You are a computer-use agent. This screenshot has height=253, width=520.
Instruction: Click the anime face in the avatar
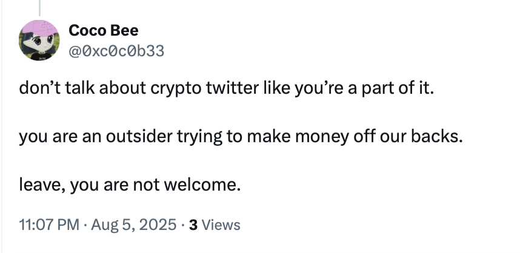pyautogui.click(x=42, y=42)
